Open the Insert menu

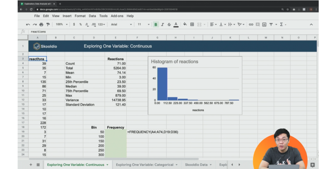67,16
